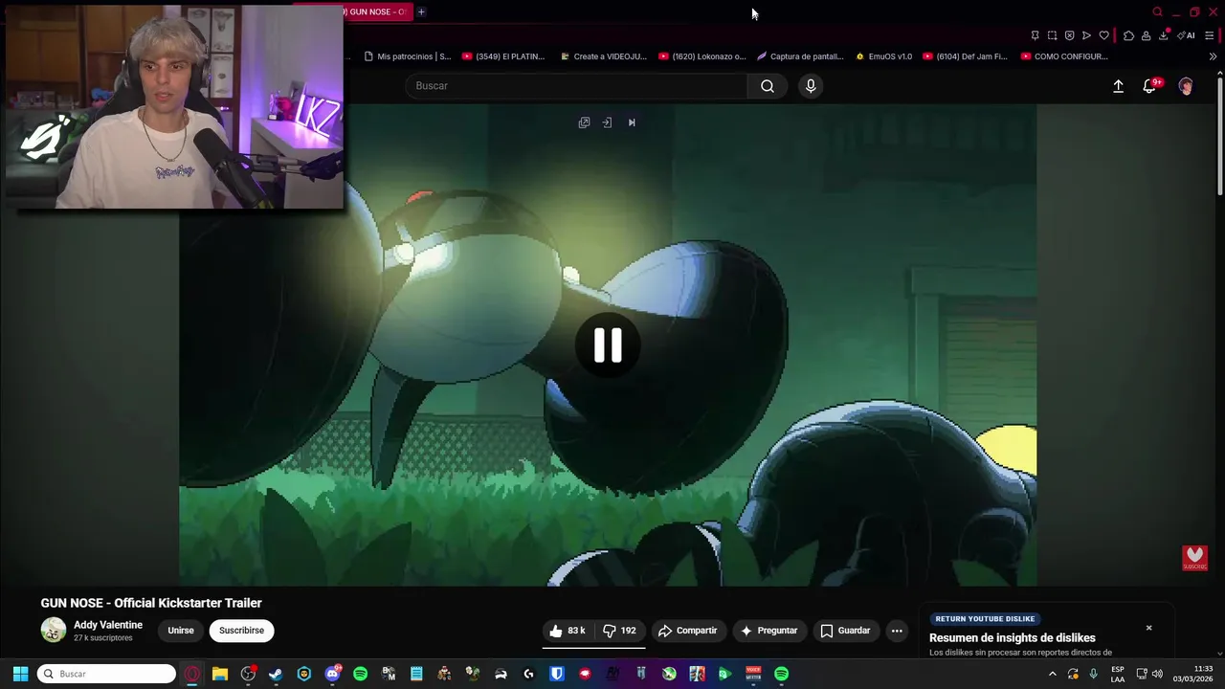
Task: Open (1620) Lokonazo bookmark
Action: pyautogui.click(x=702, y=56)
